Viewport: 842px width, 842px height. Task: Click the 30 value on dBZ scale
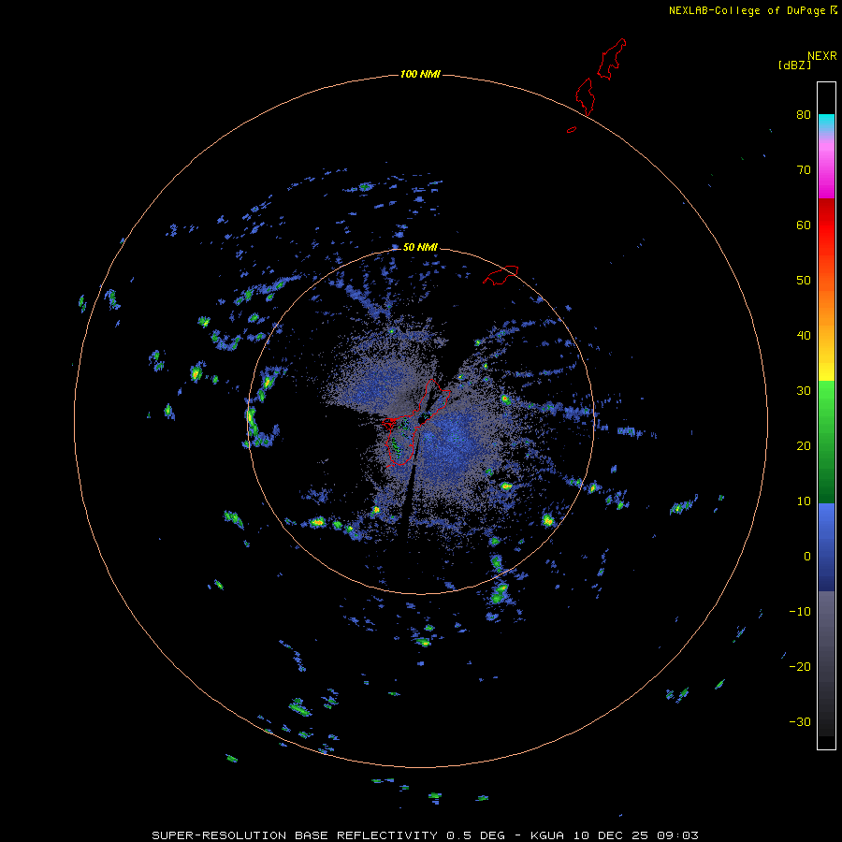[x=804, y=391]
